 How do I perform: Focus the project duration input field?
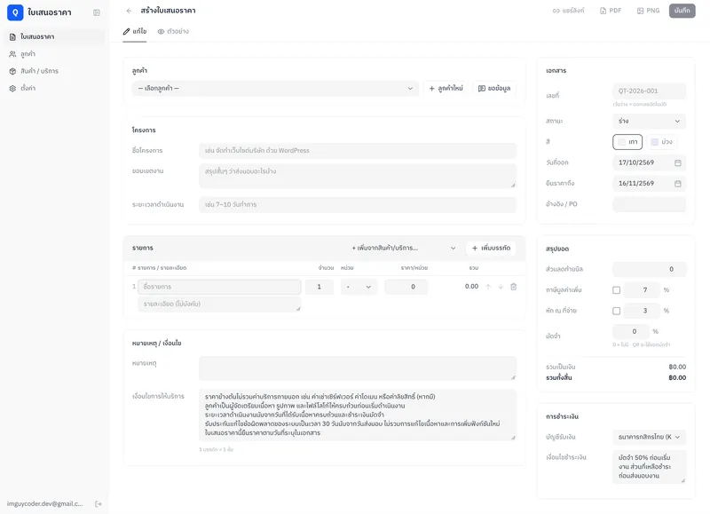tap(358, 205)
